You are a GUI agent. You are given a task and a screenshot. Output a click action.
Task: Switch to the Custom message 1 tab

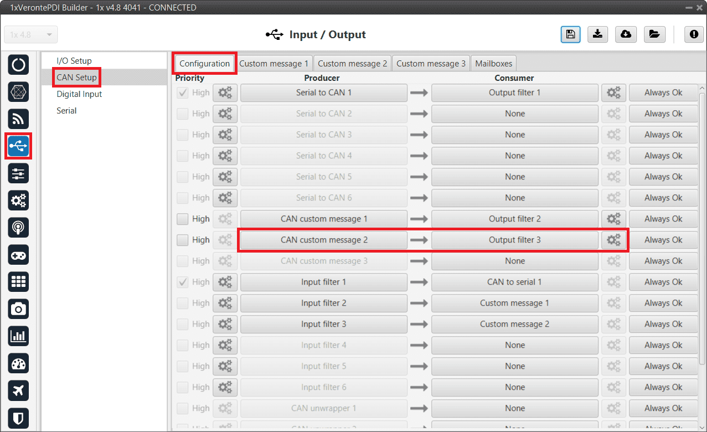273,63
